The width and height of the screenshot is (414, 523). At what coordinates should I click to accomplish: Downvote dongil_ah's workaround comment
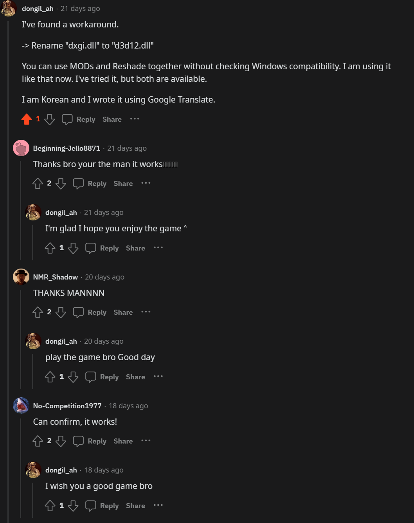pos(50,119)
